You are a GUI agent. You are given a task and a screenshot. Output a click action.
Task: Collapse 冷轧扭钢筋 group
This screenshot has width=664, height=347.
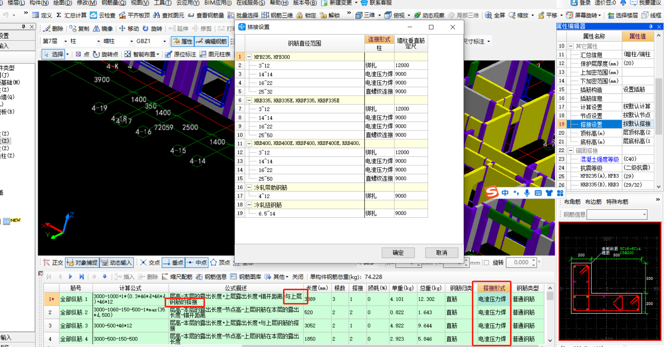pyautogui.click(x=249, y=205)
